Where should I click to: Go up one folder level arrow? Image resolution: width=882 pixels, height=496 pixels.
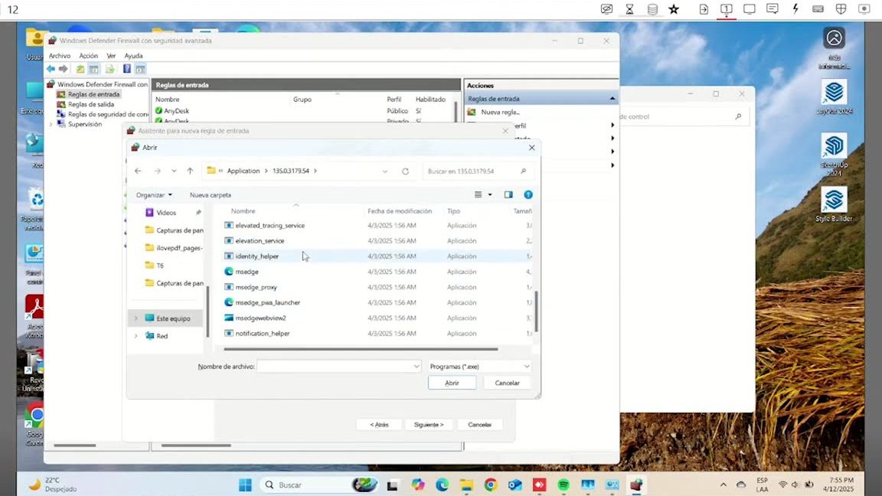tap(190, 171)
